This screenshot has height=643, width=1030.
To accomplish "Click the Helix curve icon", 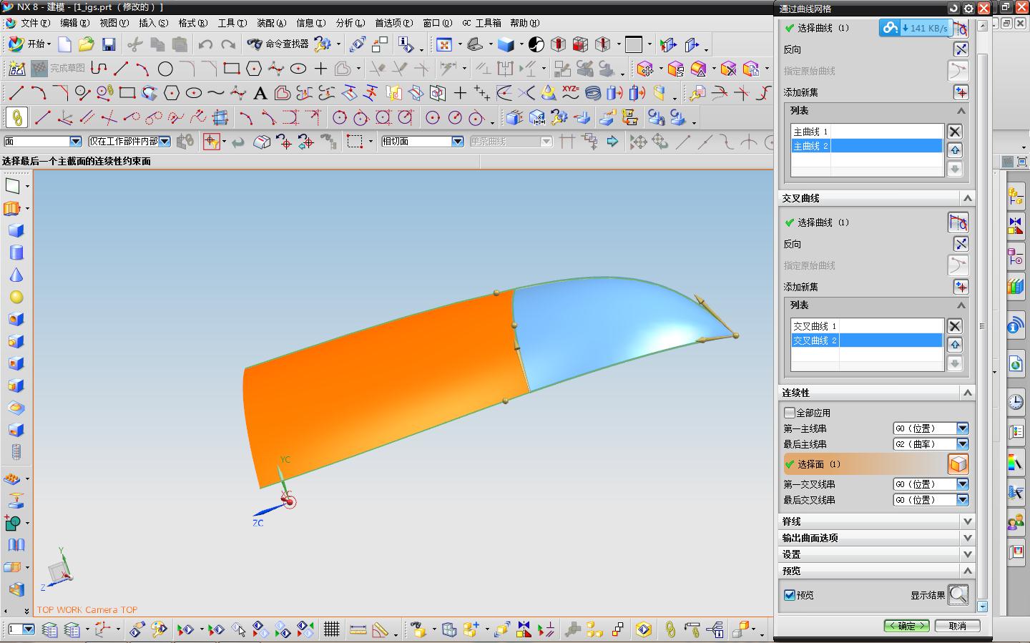I will 593,93.
